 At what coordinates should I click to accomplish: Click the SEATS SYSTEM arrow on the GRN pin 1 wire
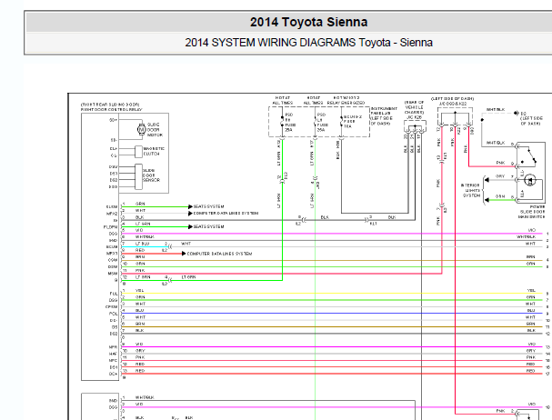[190, 206]
